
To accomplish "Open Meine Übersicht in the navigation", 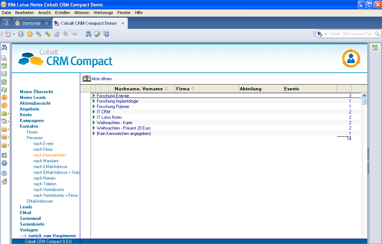I will point(36,92).
